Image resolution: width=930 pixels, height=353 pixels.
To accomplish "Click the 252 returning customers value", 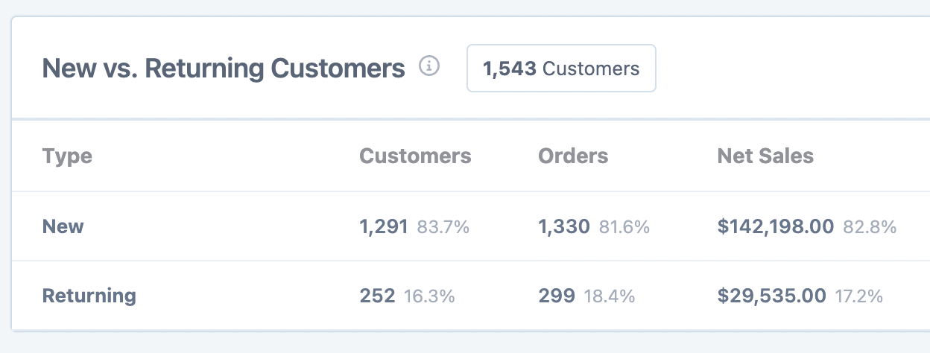I will (377, 296).
